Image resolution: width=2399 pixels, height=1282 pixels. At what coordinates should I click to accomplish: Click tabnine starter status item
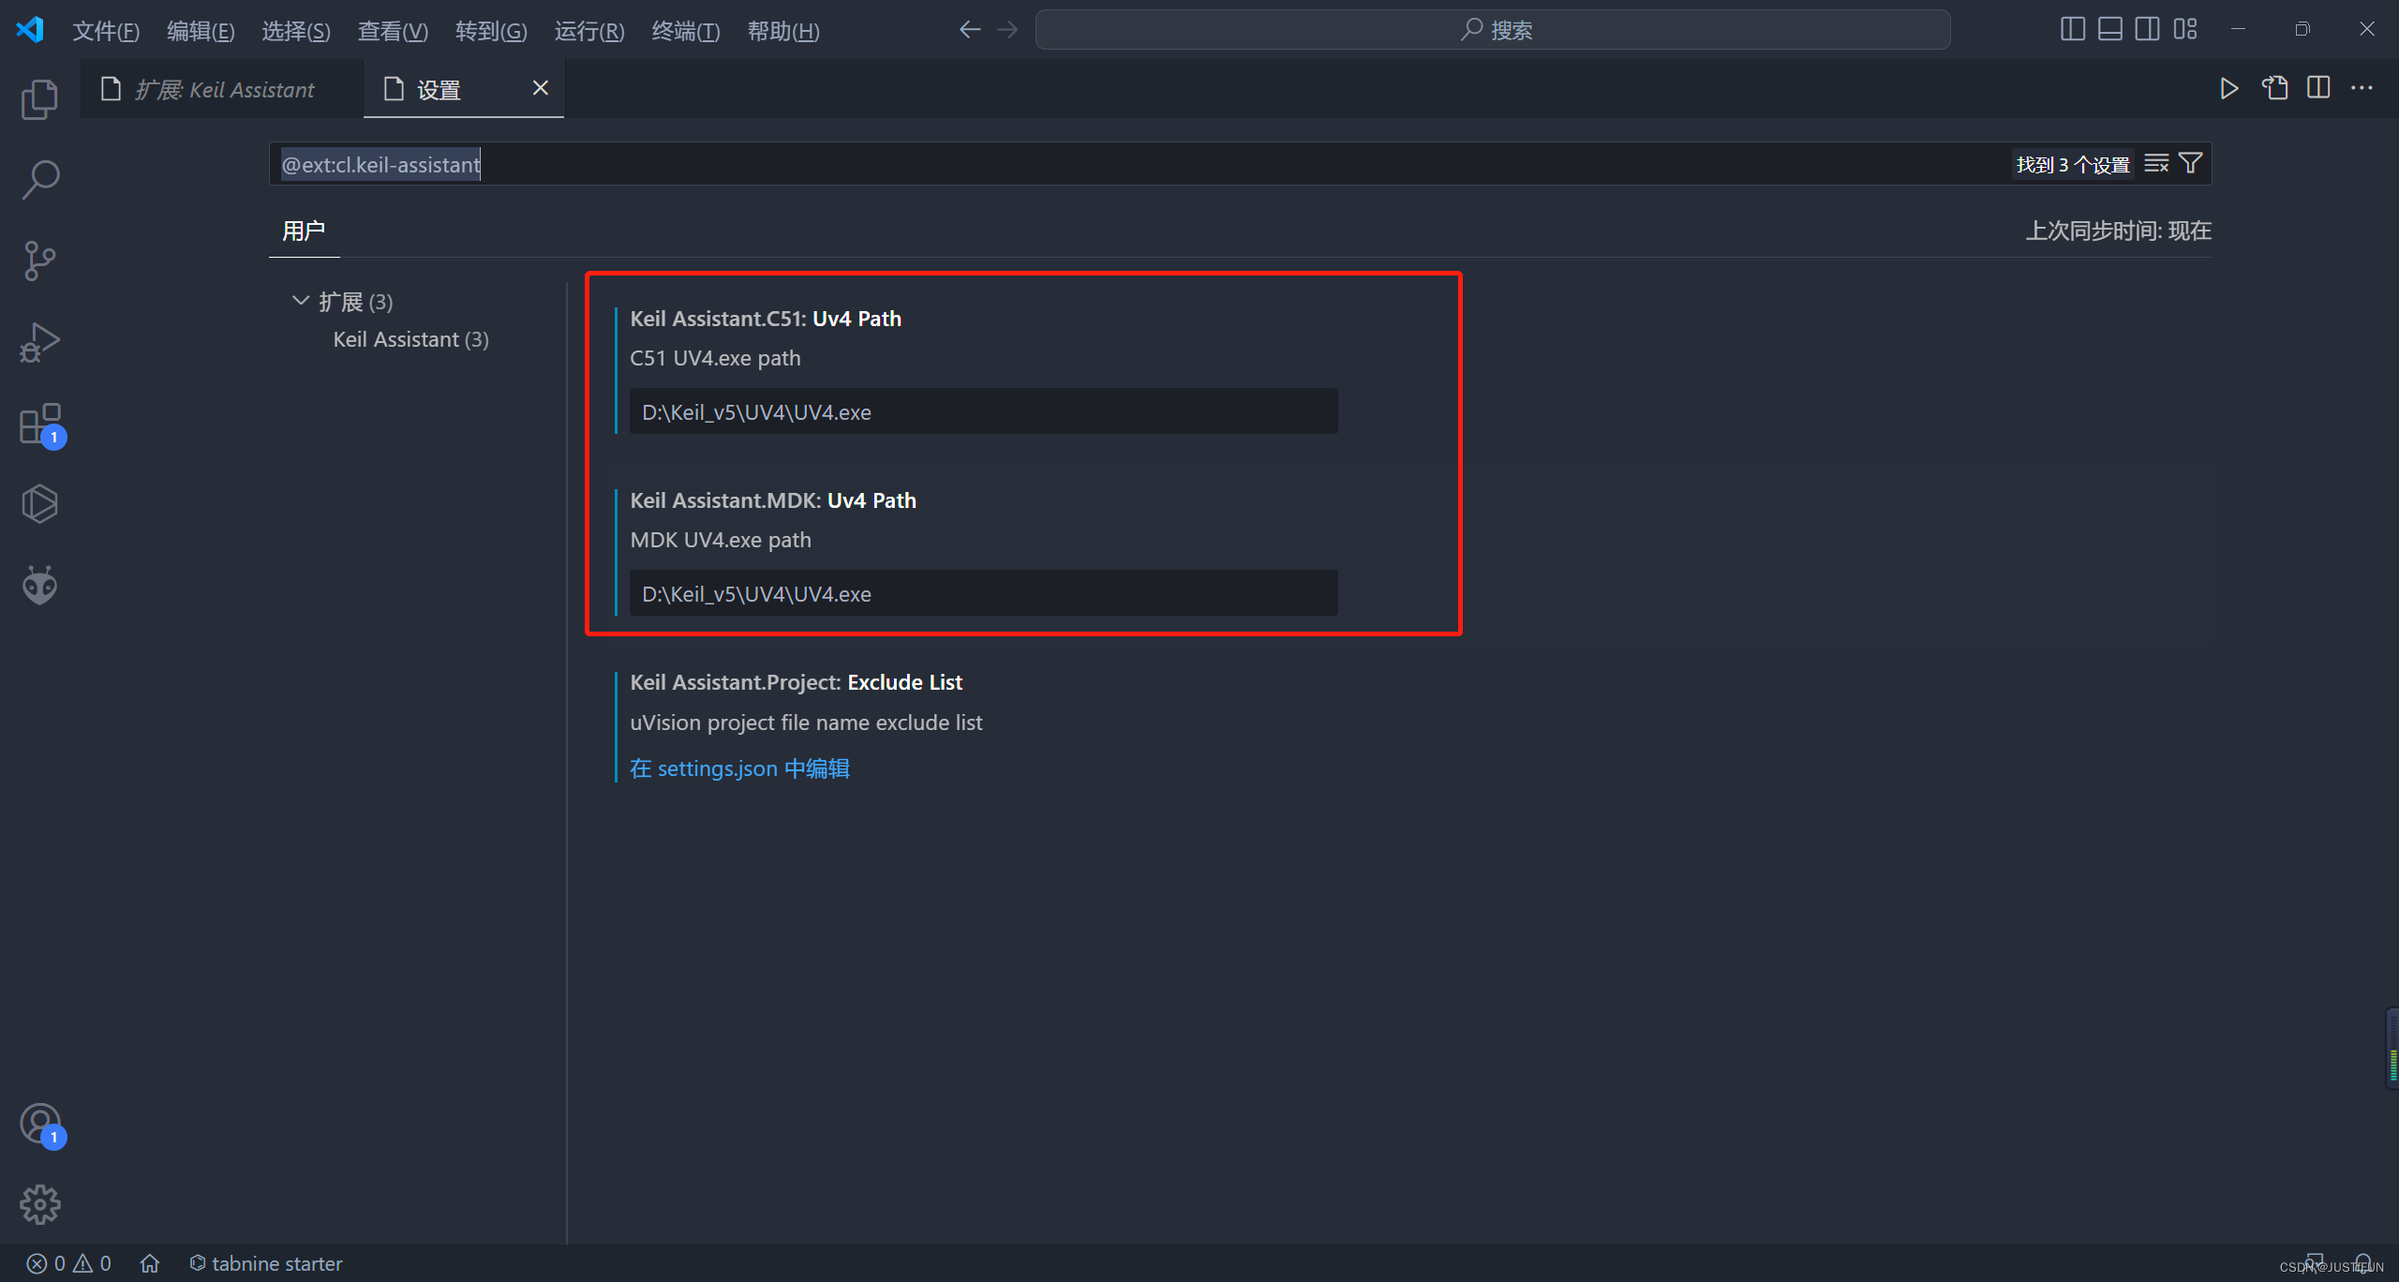265,1263
